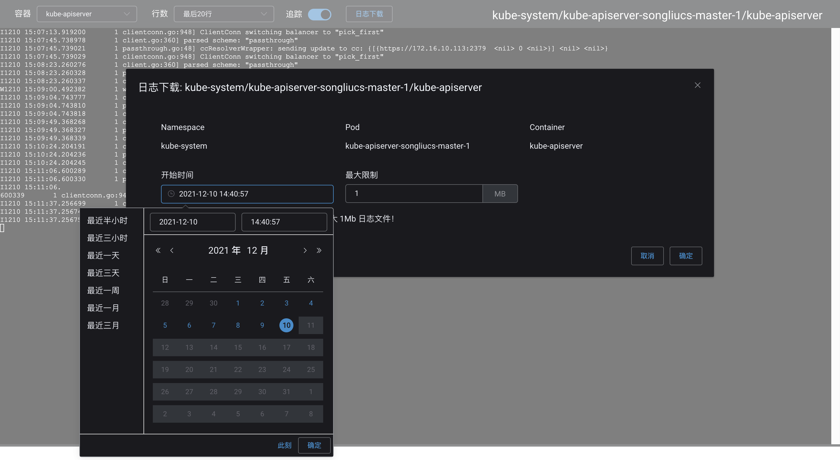Image resolution: width=840 pixels, height=460 pixels.
Task: Click the year label 2021 年
Action: (x=224, y=250)
